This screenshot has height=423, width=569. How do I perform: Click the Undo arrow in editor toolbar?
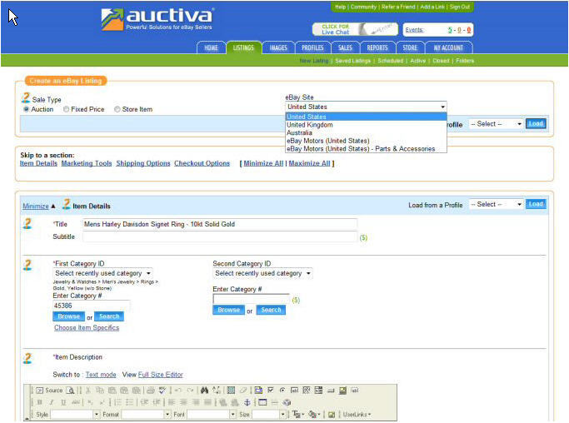pyautogui.click(x=177, y=390)
